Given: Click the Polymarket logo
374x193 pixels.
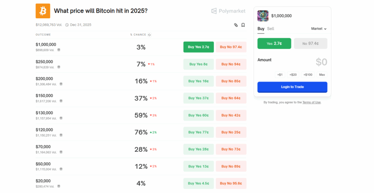Looking at the screenshot, I should [228, 11].
